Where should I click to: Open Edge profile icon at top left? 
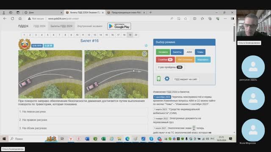click(4, 12)
